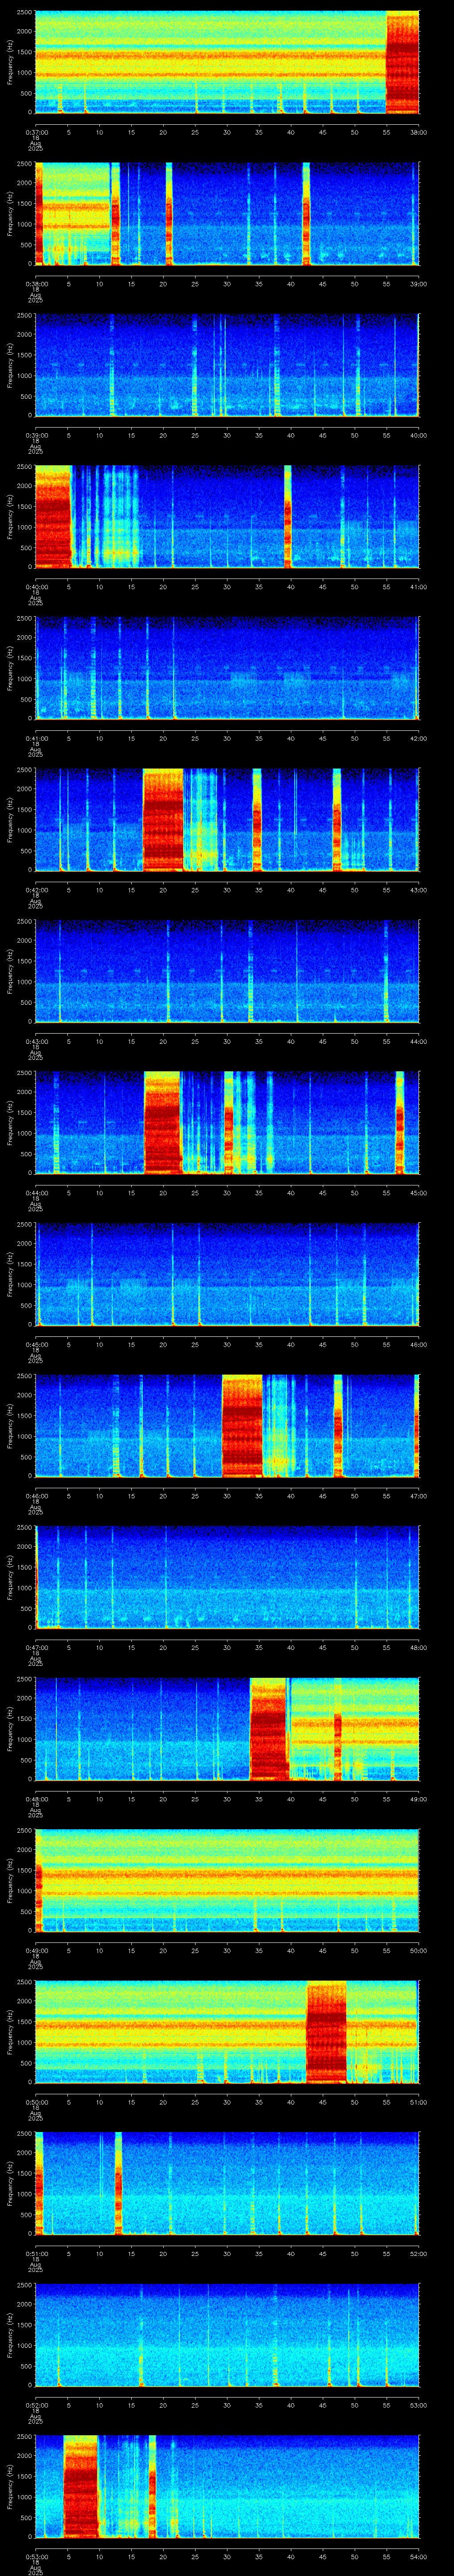
Task: Open the 0:52:00 spectrogram panel
Action: (227, 2334)
